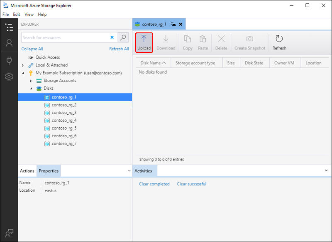Select Local & Attached node
Viewport: 332px width, 242px height.
click(51, 65)
